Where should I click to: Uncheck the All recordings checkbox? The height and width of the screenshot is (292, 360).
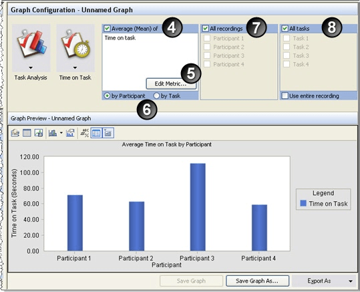[206, 29]
